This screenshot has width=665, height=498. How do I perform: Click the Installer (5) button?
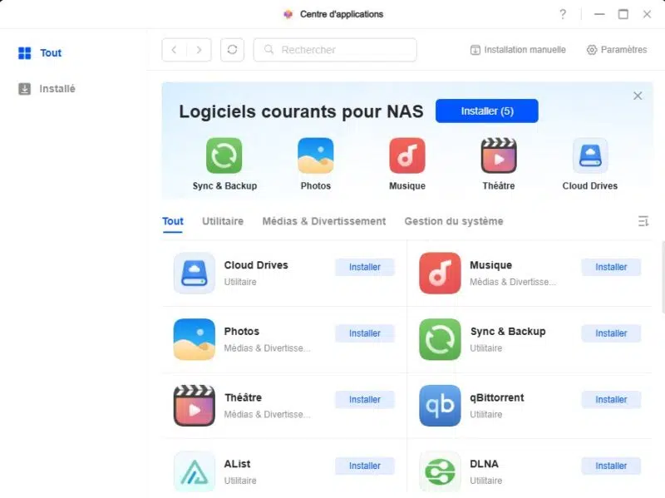487,111
